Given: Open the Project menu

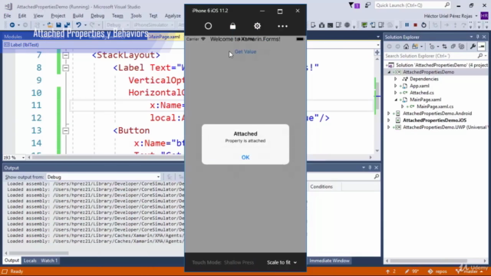Looking at the screenshot, I should (x=58, y=15).
